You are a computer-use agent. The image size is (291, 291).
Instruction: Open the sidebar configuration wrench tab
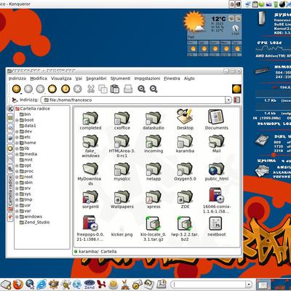tap(10, 108)
